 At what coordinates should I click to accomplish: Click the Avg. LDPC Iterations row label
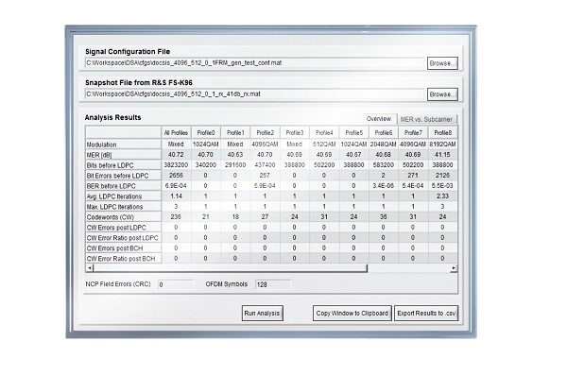(123, 196)
